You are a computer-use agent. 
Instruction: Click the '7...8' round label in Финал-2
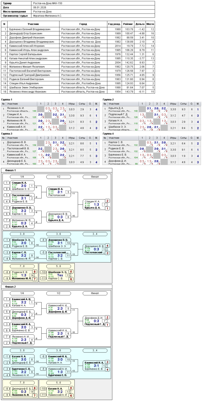(22, 383)
